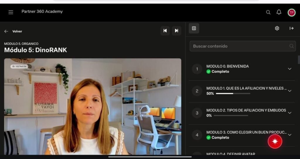The image size is (300, 159).
Task: Open the TP profile avatar
Action: coord(292,13)
